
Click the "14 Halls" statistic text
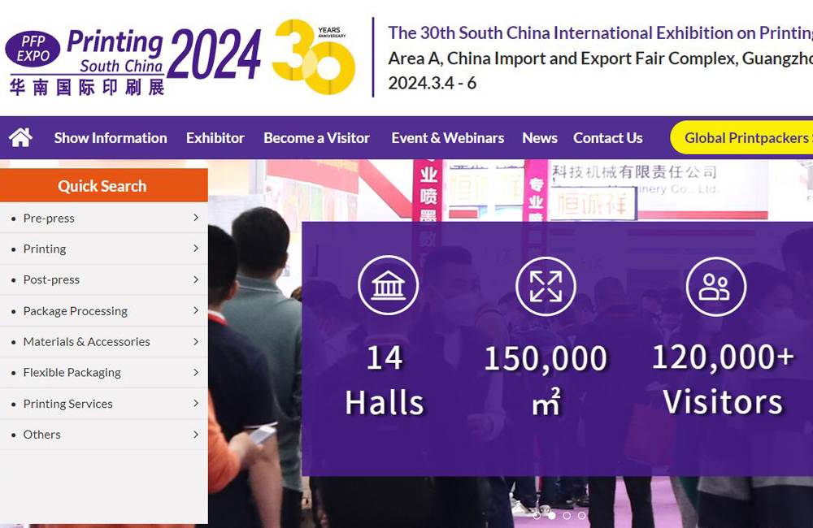[x=385, y=380]
